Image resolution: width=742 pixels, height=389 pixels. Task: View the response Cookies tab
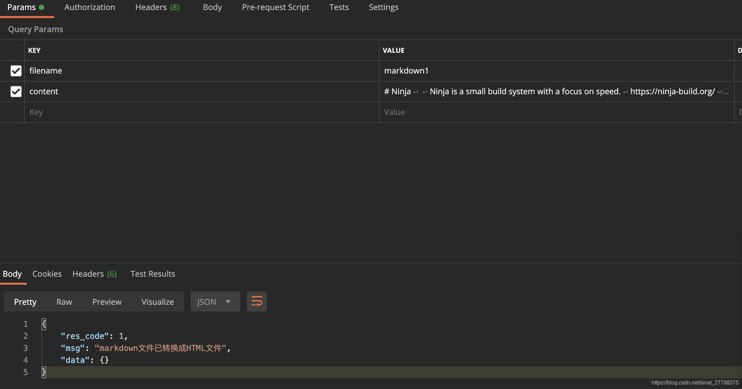(x=47, y=274)
